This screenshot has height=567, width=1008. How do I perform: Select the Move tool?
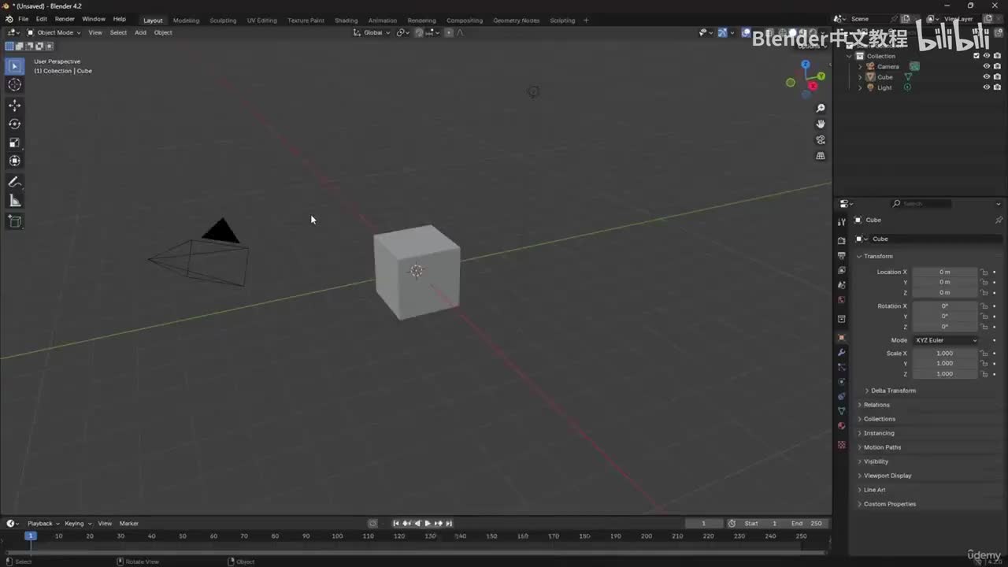[x=15, y=106]
